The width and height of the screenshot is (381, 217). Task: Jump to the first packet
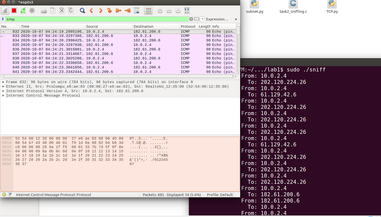point(118,10)
